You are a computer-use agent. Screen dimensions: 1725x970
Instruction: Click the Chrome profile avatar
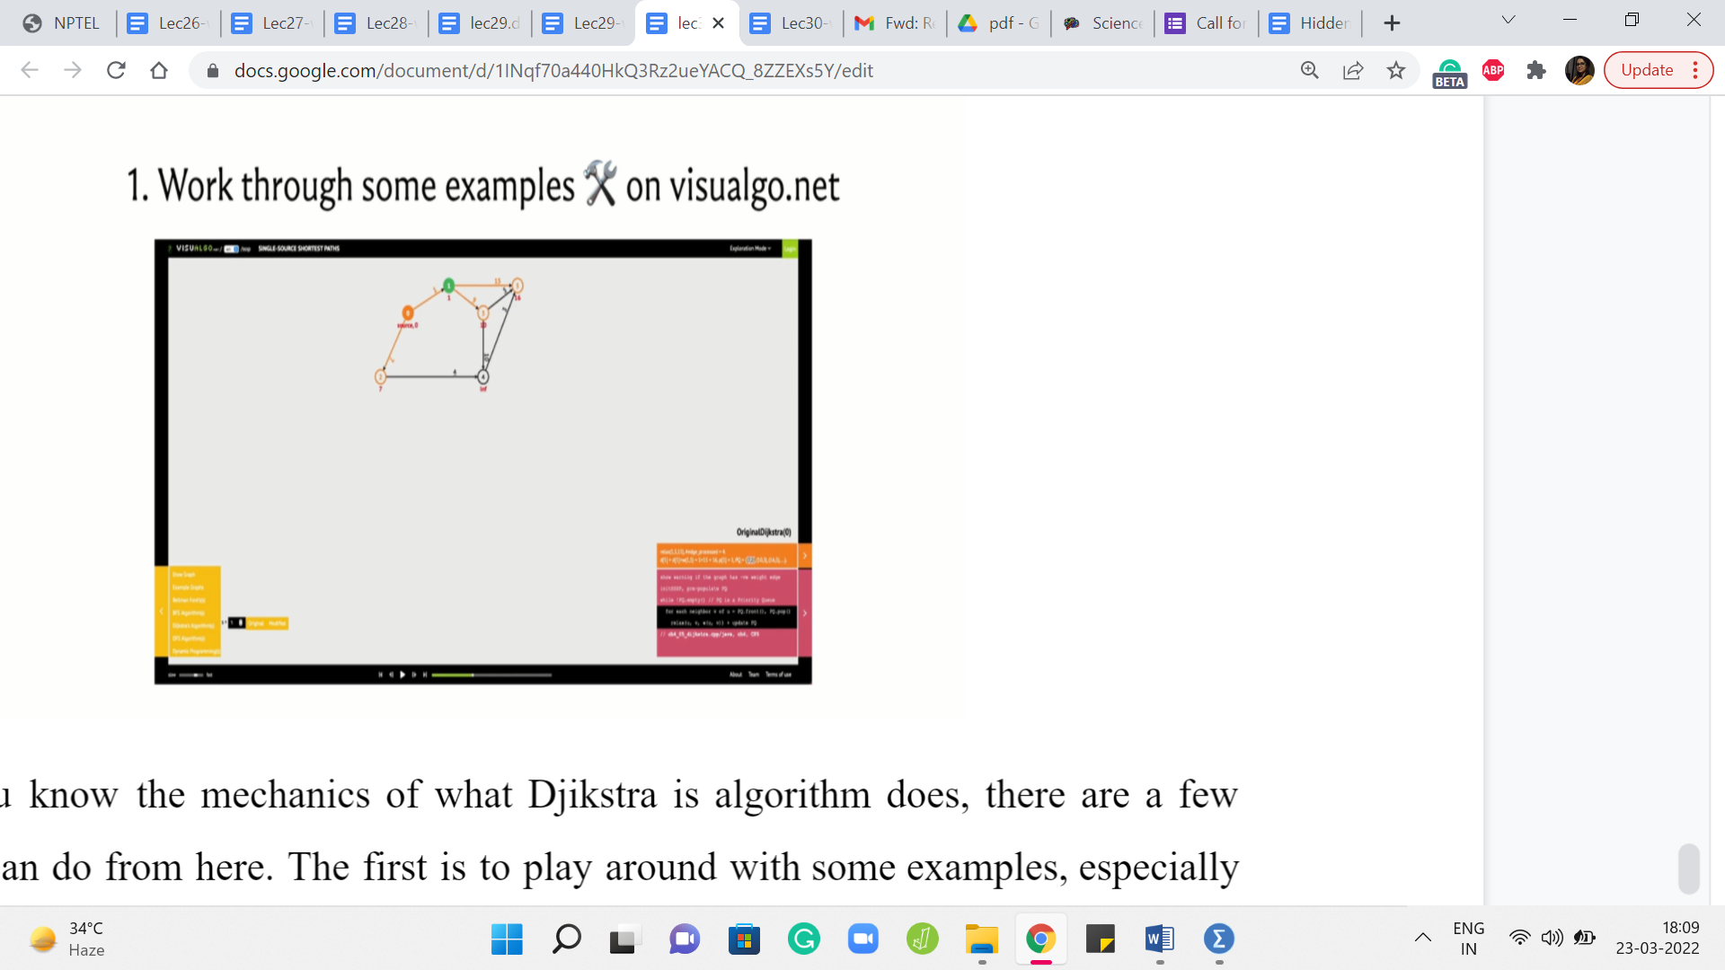1579,70
